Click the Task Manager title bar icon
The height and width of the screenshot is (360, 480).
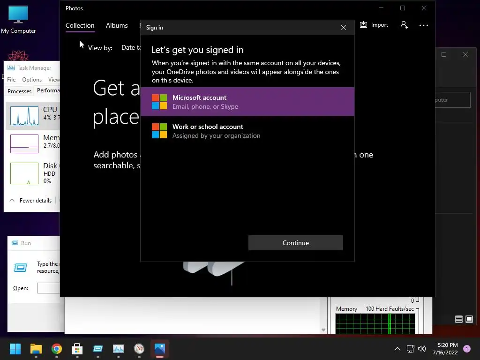[x=11, y=67]
